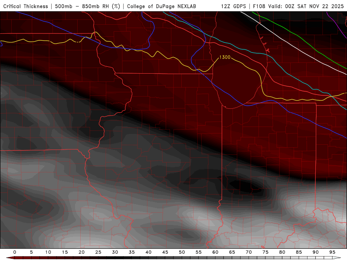
Task: Click the "College of DuPage NEXLAB" text
Action: 161,6
